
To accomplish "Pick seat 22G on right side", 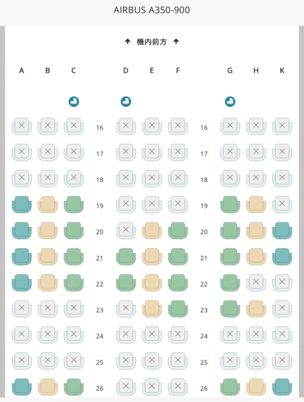I will [x=230, y=283].
